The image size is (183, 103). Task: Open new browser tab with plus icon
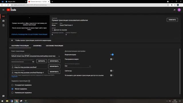52,2
